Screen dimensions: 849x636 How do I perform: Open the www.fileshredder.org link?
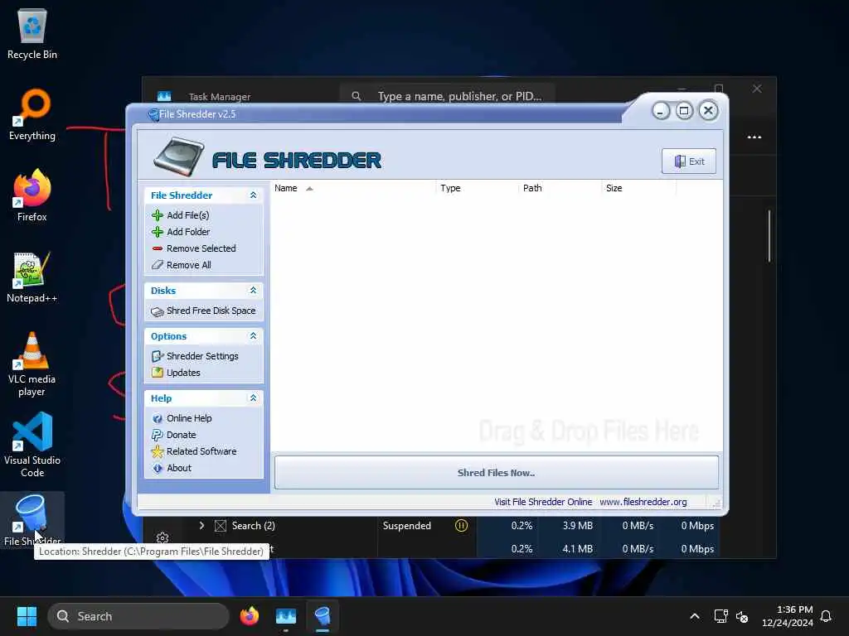pos(643,502)
